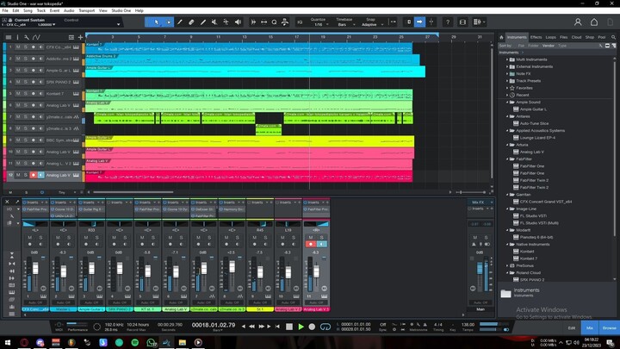Screen dimensions: 620x349
Task: Switch to the Effects browser tab
Action: [x=536, y=37]
